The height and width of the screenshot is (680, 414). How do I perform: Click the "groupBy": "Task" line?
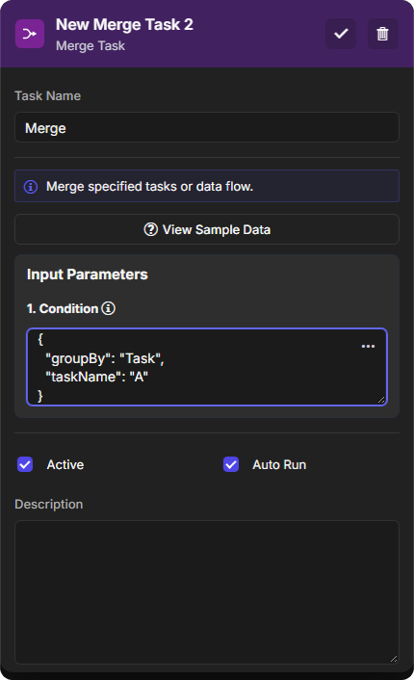click(105, 358)
